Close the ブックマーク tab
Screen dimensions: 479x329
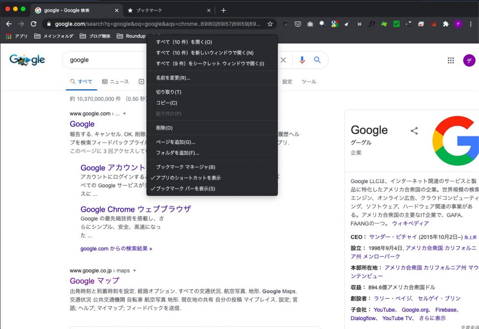click(x=209, y=10)
